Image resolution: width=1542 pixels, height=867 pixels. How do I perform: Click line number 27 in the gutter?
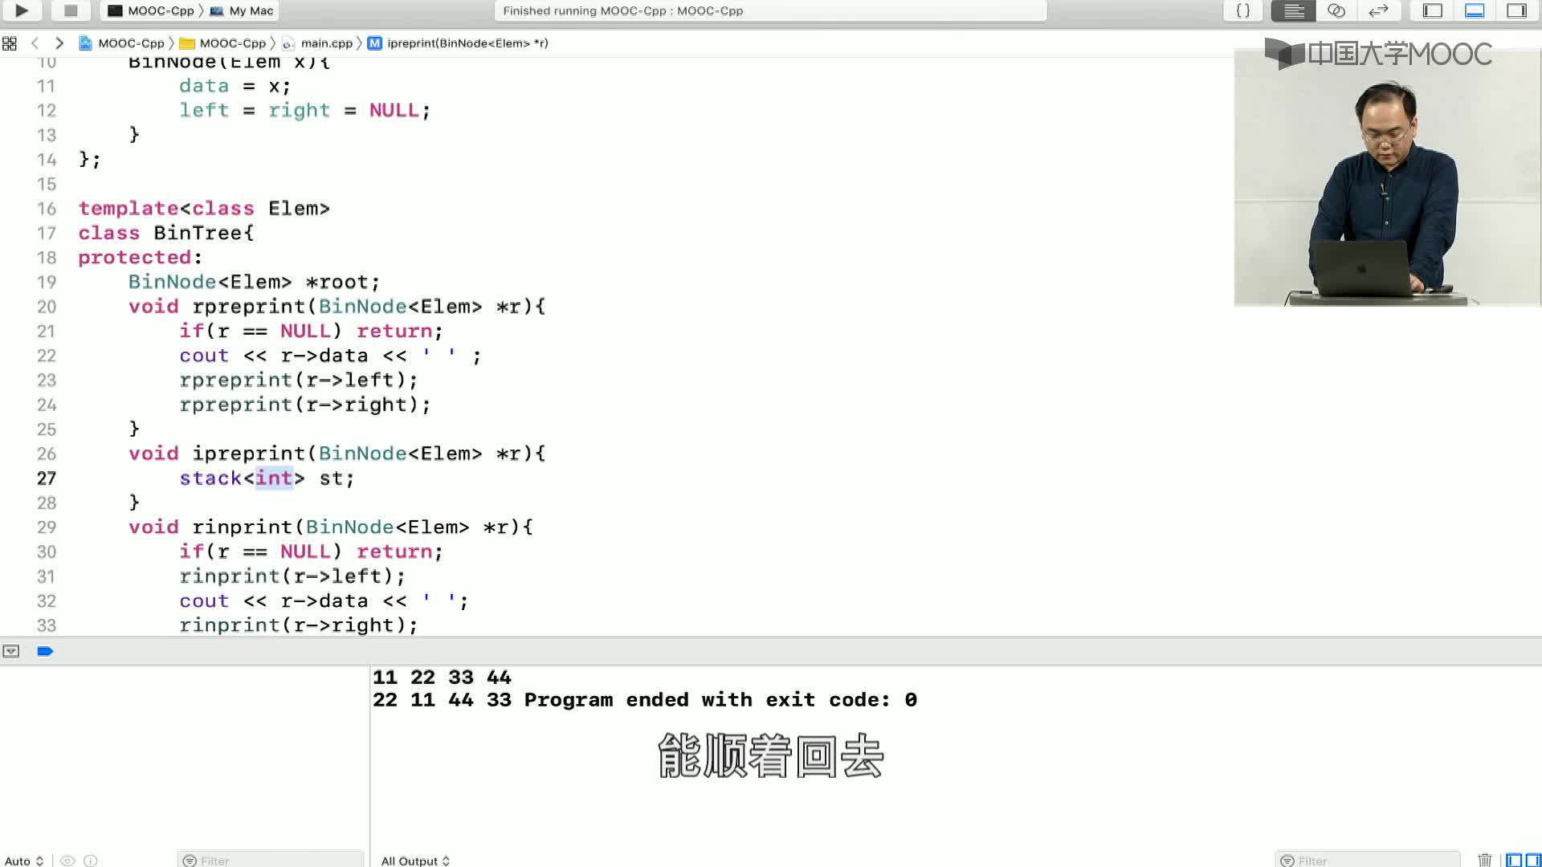click(47, 478)
